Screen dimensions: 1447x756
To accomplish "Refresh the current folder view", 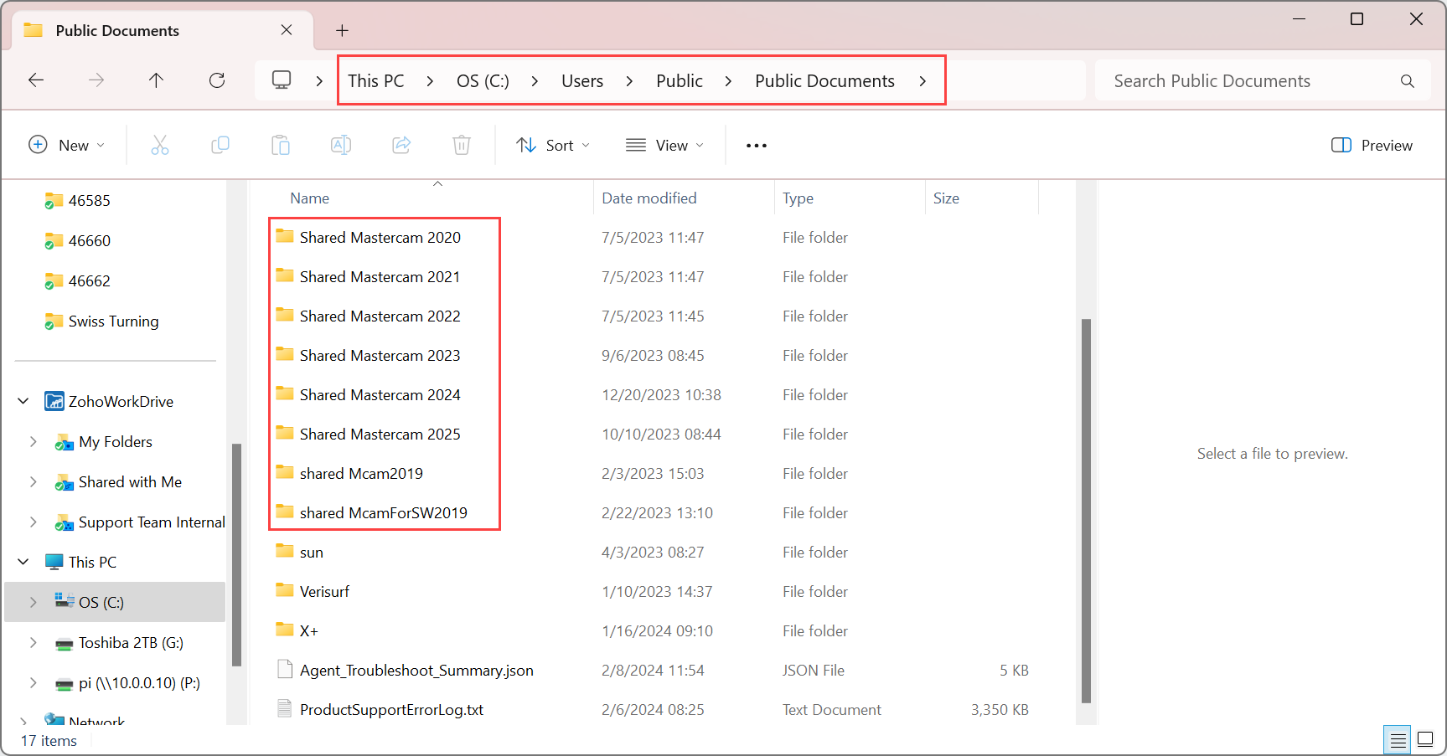I will pyautogui.click(x=217, y=80).
